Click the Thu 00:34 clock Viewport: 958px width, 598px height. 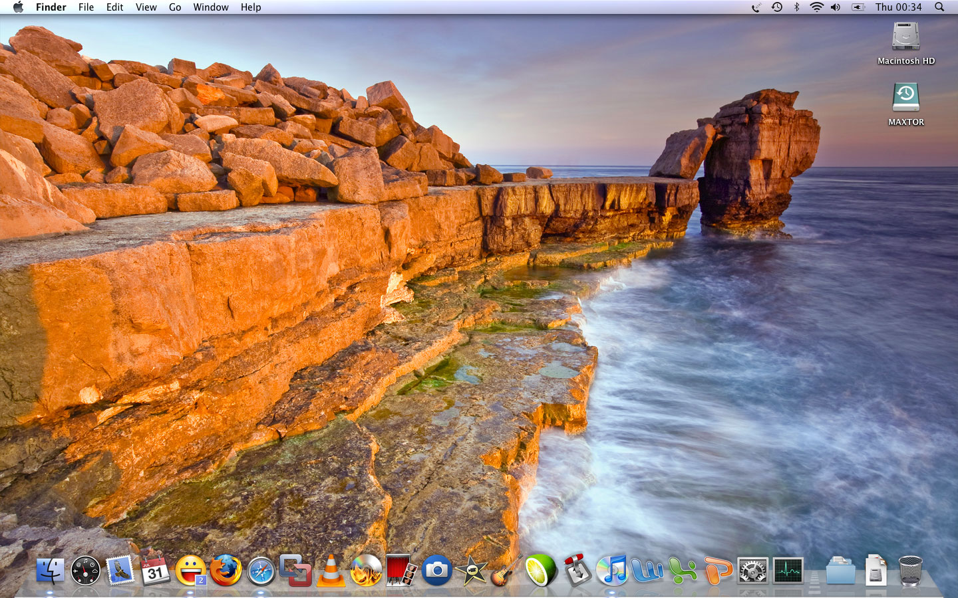898,7
